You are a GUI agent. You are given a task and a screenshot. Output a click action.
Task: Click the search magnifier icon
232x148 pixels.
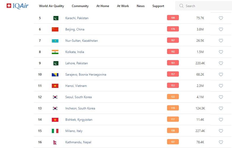point(182,6)
